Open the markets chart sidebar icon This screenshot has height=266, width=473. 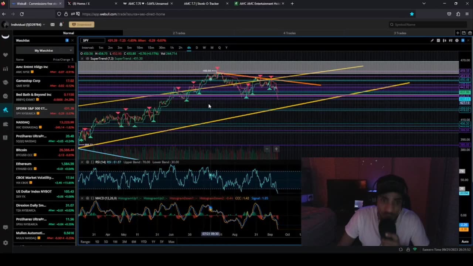pos(5,69)
